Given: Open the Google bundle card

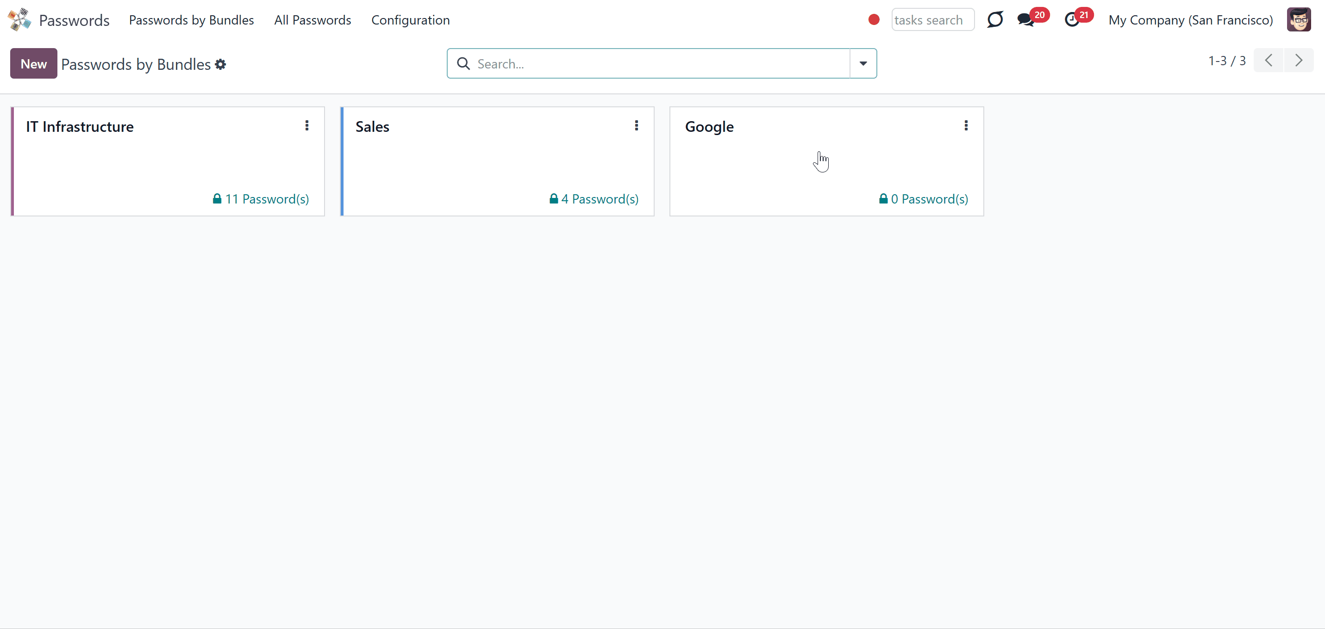Looking at the screenshot, I should (x=826, y=161).
